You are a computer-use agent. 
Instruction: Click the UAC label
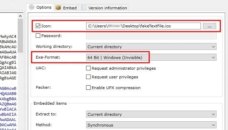click(41, 68)
